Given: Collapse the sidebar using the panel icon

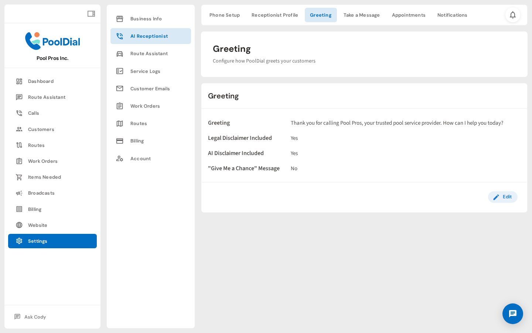Looking at the screenshot, I should click(x=91, y=13).
